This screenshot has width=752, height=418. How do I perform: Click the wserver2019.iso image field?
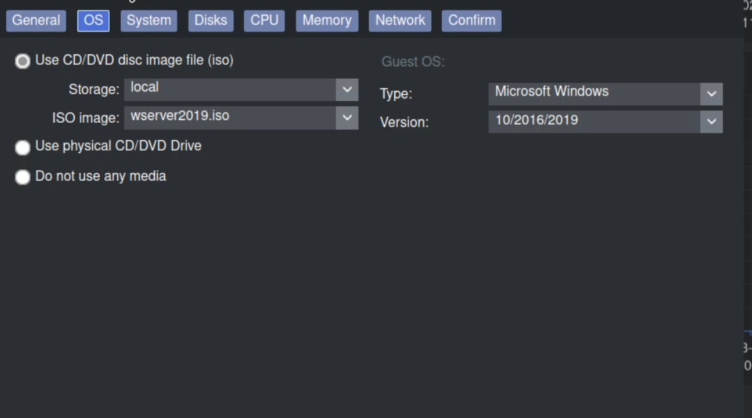(x=229, y=118)
